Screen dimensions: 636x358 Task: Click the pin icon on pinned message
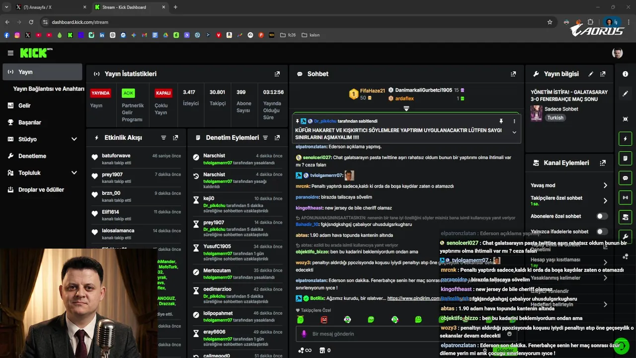501,121
